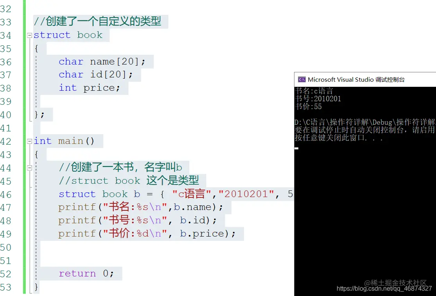Collapse the int main() function block
The width and height of the screenshot is (436, 296).
(29, 141)
